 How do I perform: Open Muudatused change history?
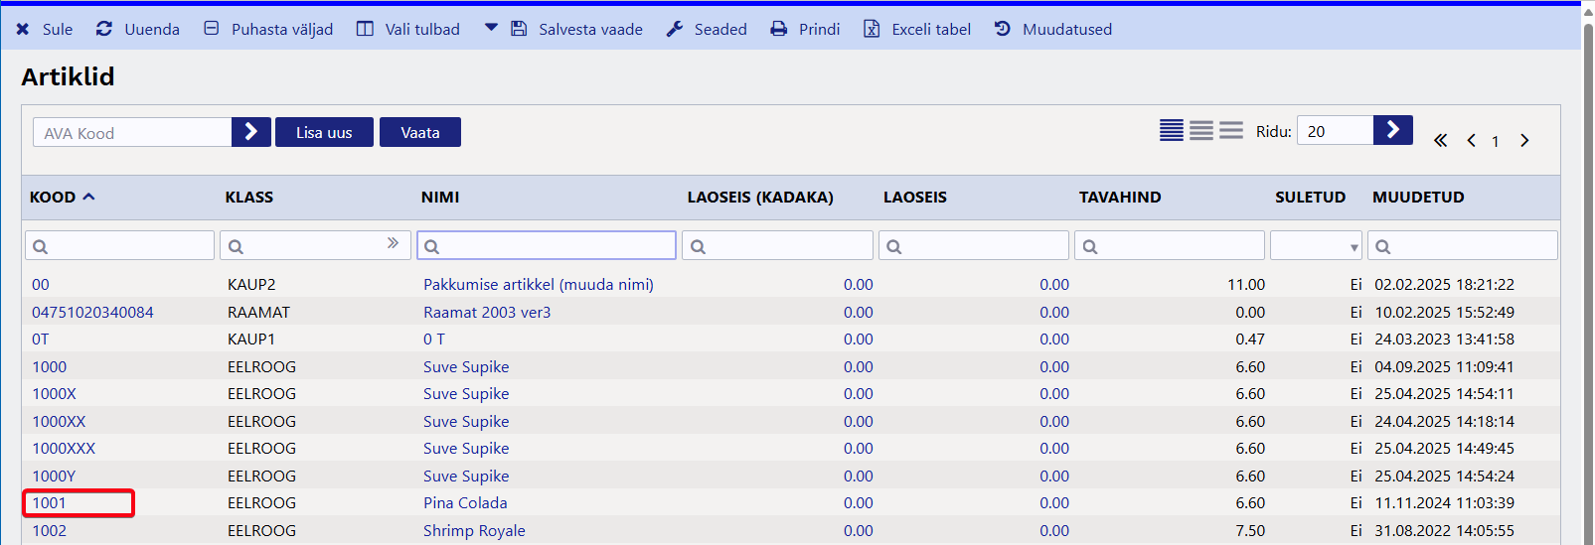[x=1003, y=30]
